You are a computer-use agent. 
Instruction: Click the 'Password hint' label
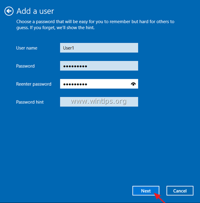tap(30, 102)
